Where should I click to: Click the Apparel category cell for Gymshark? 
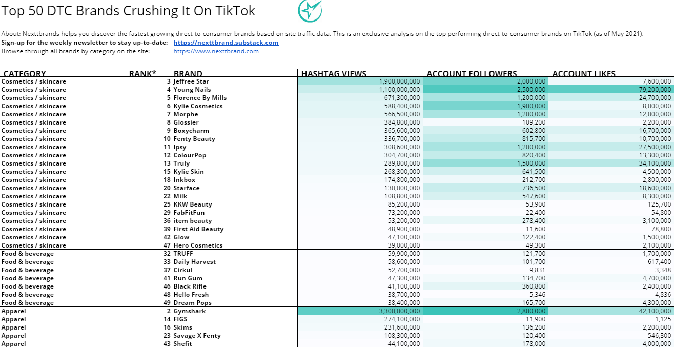click(x=14, y=311)
